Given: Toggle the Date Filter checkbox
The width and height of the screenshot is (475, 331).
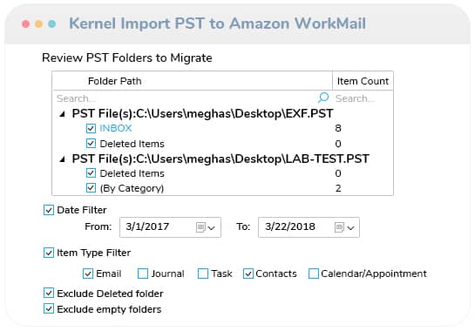Looking at the screenshot, I should 49,210.
